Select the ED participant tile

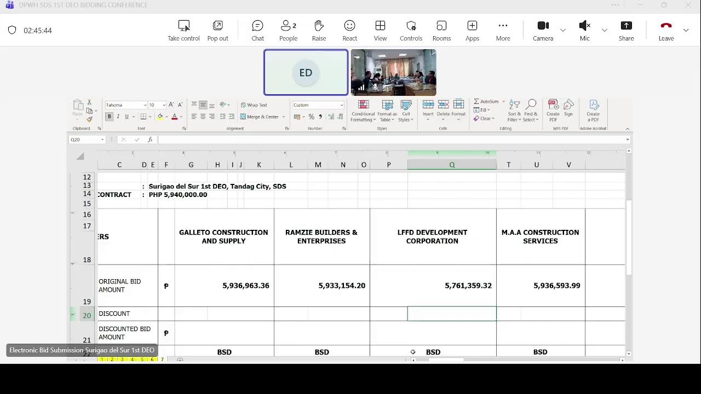[x=306, y=72]
